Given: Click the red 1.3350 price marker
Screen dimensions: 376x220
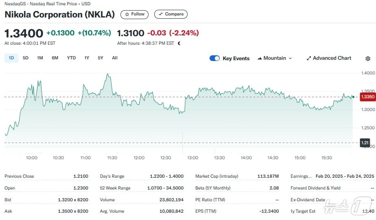Looking at the screenshot, I should click(367, 97).
